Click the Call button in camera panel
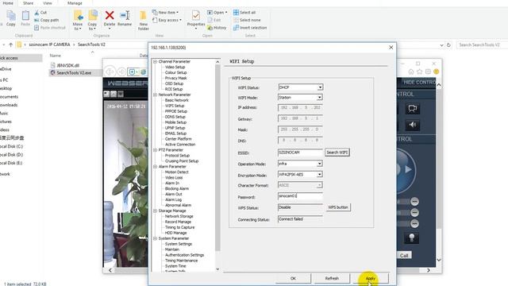 [404, 256]
